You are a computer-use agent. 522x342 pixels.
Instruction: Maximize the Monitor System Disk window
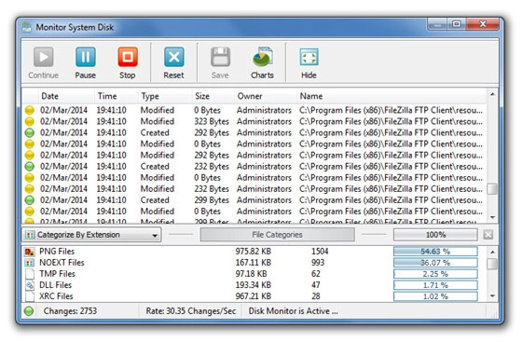click(457, 24)
